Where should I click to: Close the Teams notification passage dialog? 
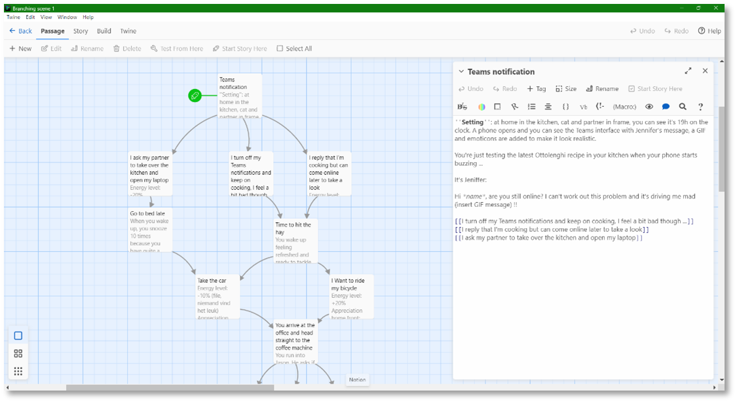pos(705,71)
